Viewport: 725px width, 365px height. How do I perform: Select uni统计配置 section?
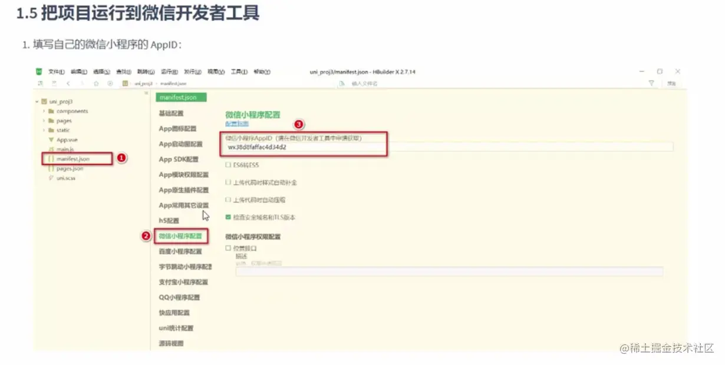(176, 328)
